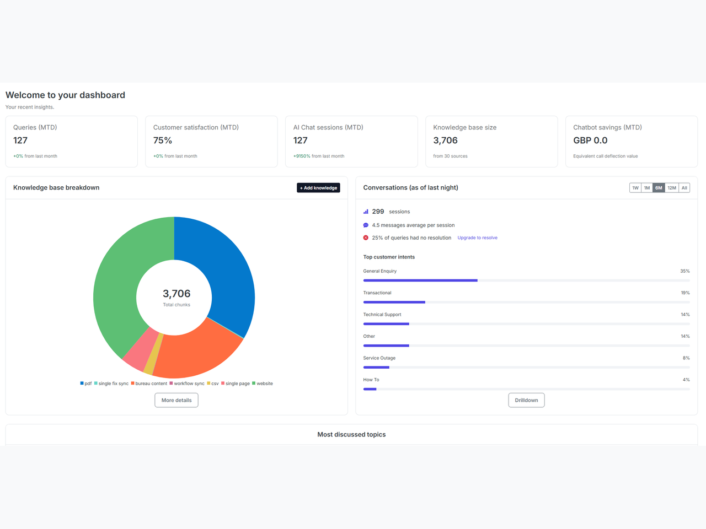Click the Service Outage progress bar
This screenshot has width=706, height=529.
tap(526, 368)
